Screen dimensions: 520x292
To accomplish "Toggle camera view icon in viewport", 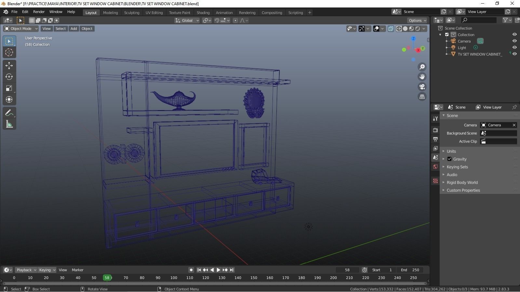I will pos(422,87).
